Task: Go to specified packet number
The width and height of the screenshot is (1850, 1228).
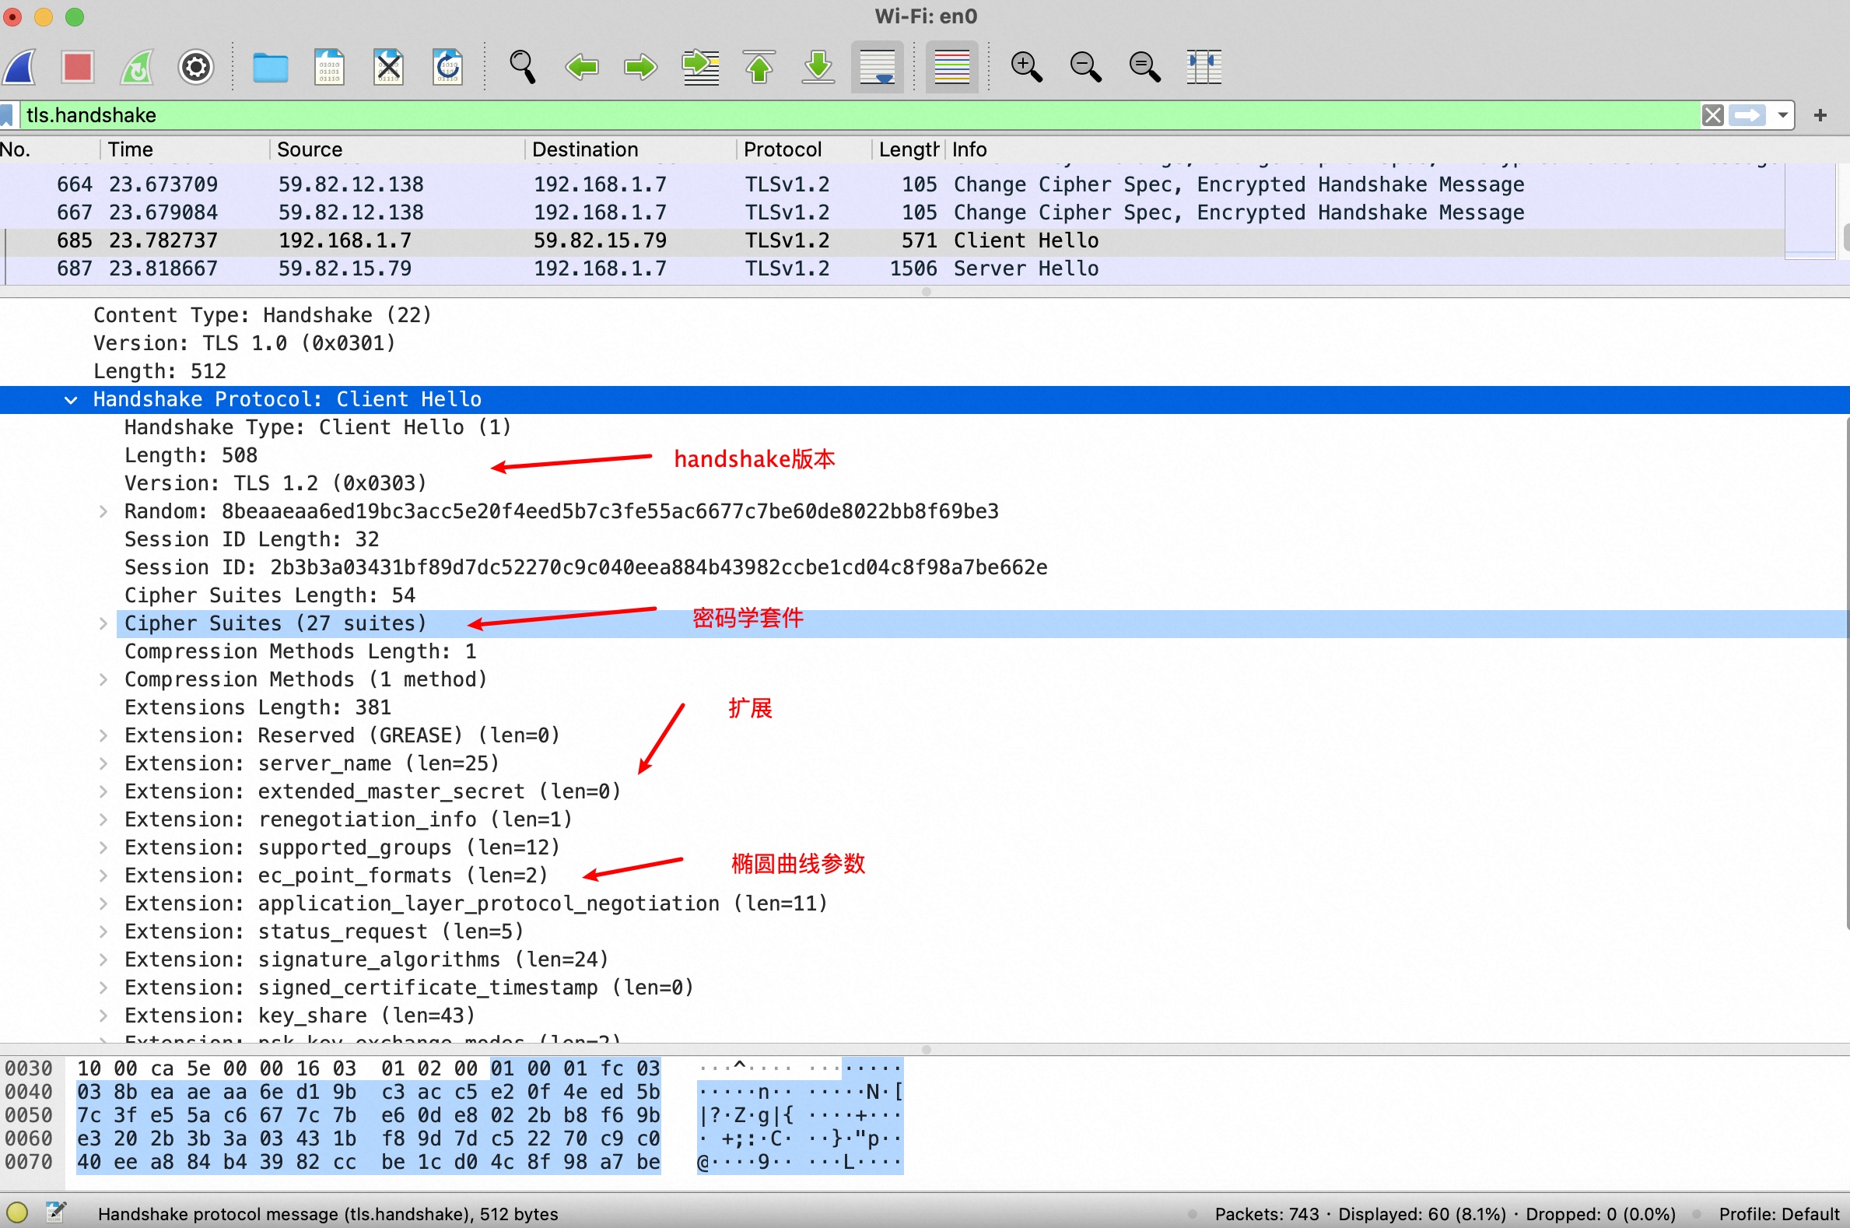Action: 700,68
